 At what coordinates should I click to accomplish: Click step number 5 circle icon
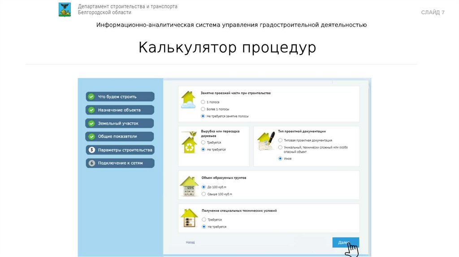[x=91, y=150]
